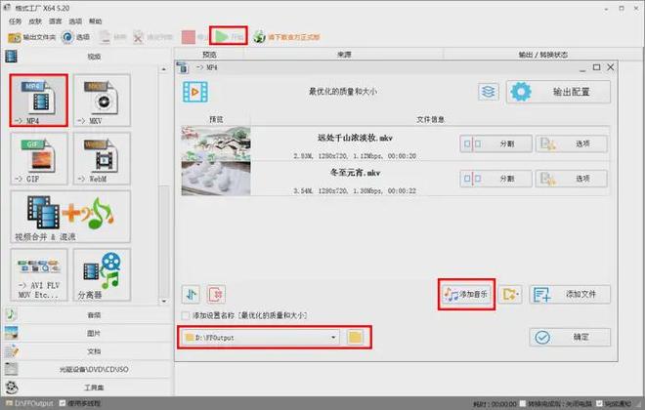The image size is (645, 410).
Task: Open the video merge and mux tool (视频合并)
Action: (x=70, y=217)
